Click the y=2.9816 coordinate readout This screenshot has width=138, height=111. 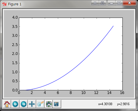coord(123,104)
